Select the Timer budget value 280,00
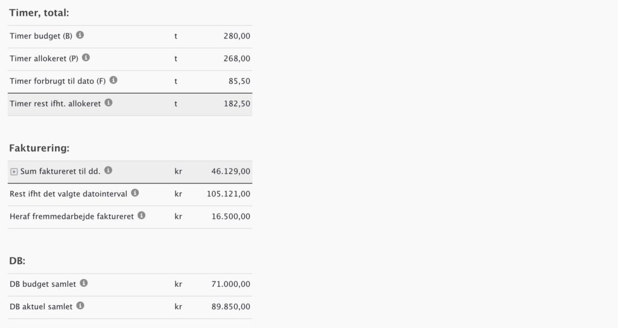Image resolution: width=618 pixels, height=328 pixels. pos(237,36)
